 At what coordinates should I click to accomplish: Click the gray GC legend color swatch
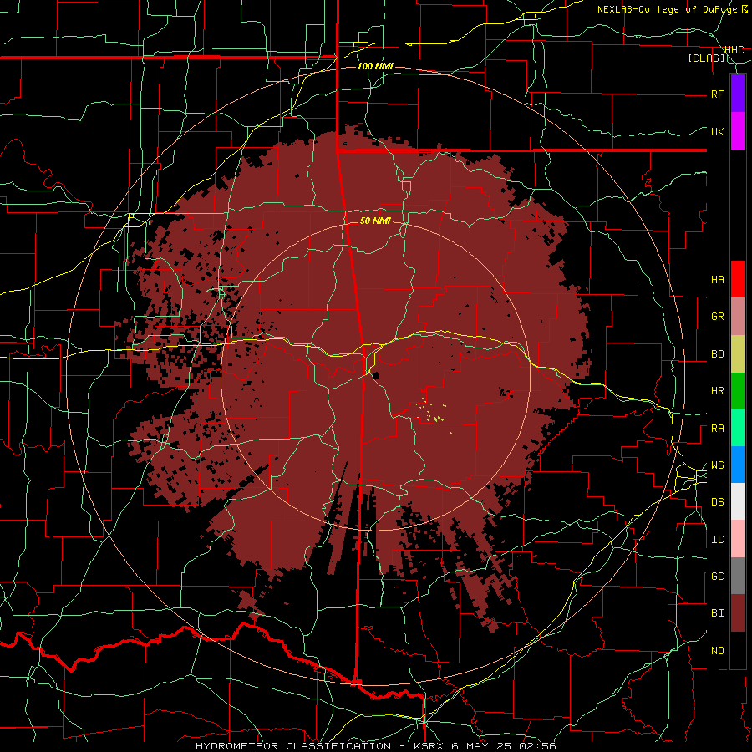point(738,576)
